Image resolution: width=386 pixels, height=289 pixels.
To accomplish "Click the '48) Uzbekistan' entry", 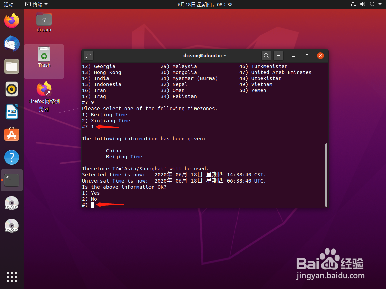I will 260,78.
